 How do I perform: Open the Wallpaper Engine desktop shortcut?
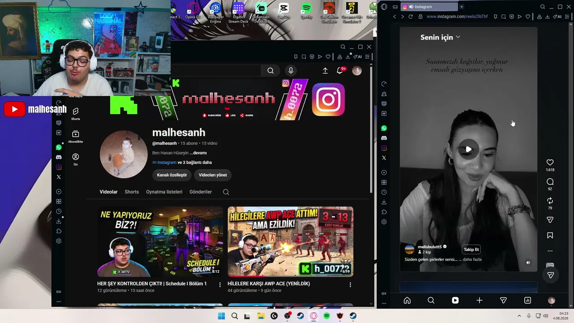(216, 13)
